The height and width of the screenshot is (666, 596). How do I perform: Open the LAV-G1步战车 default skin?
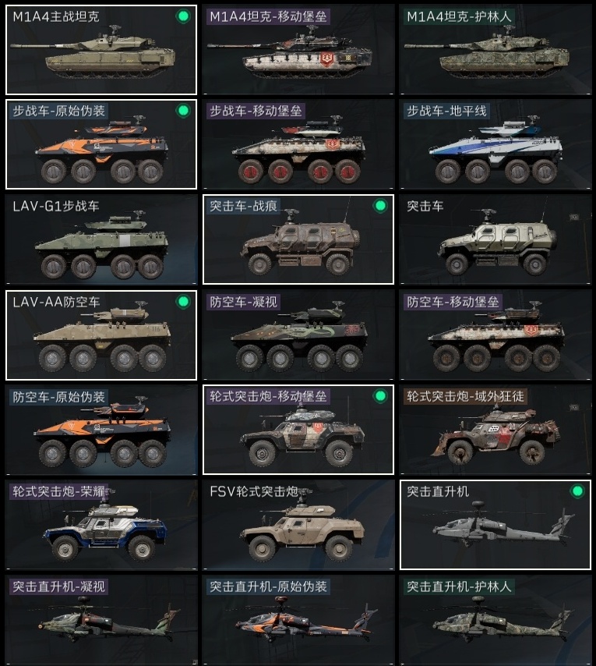tap(101, 239)
